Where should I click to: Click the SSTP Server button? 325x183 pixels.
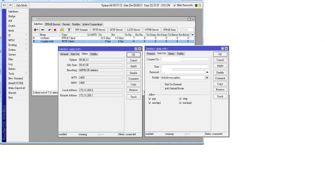coord(116,30)
